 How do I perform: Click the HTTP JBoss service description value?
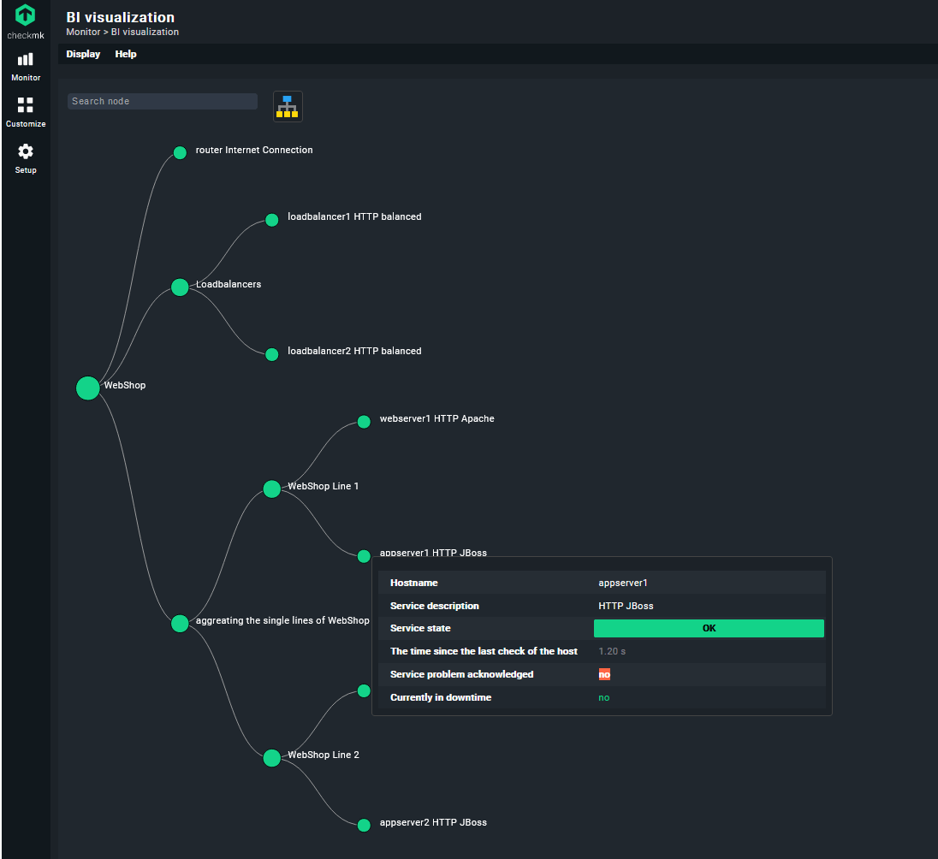[x=626, y=606]
